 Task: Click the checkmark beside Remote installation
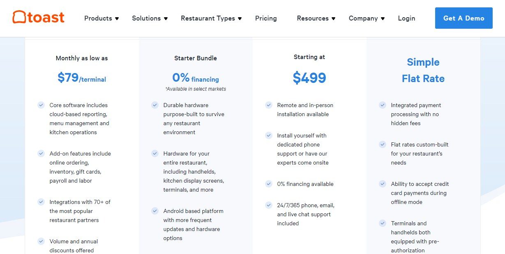click(x=269, y=105)
